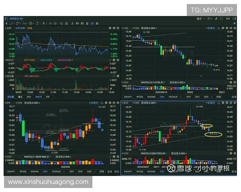Image resolution: width=241 pixels, height=192 pixels.
Task: Open the 显示 display dropdown
Action: (201, 19)
